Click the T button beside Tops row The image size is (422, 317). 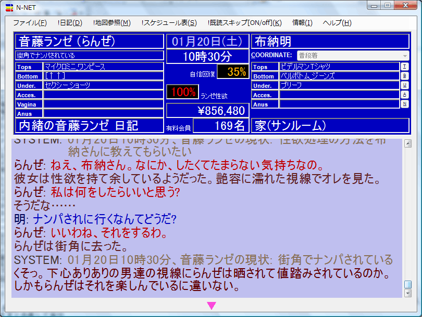pyautogui.click(x=405, y=67)
